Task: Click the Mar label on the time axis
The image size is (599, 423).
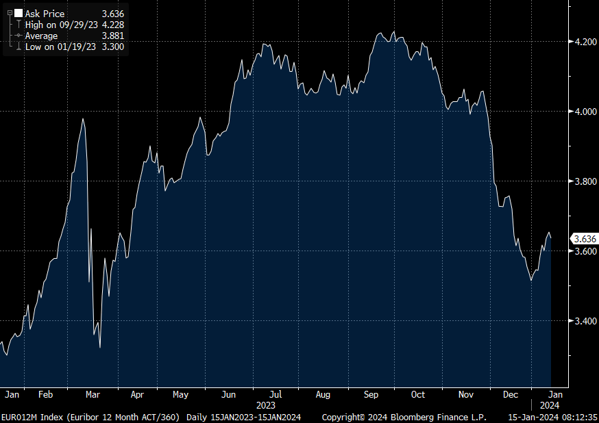Action: pyautogui.click(x=93, y=395)
